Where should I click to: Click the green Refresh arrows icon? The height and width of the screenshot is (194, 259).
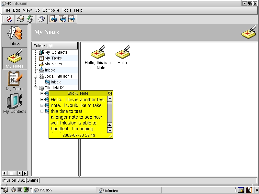click(x=30, y=19)
